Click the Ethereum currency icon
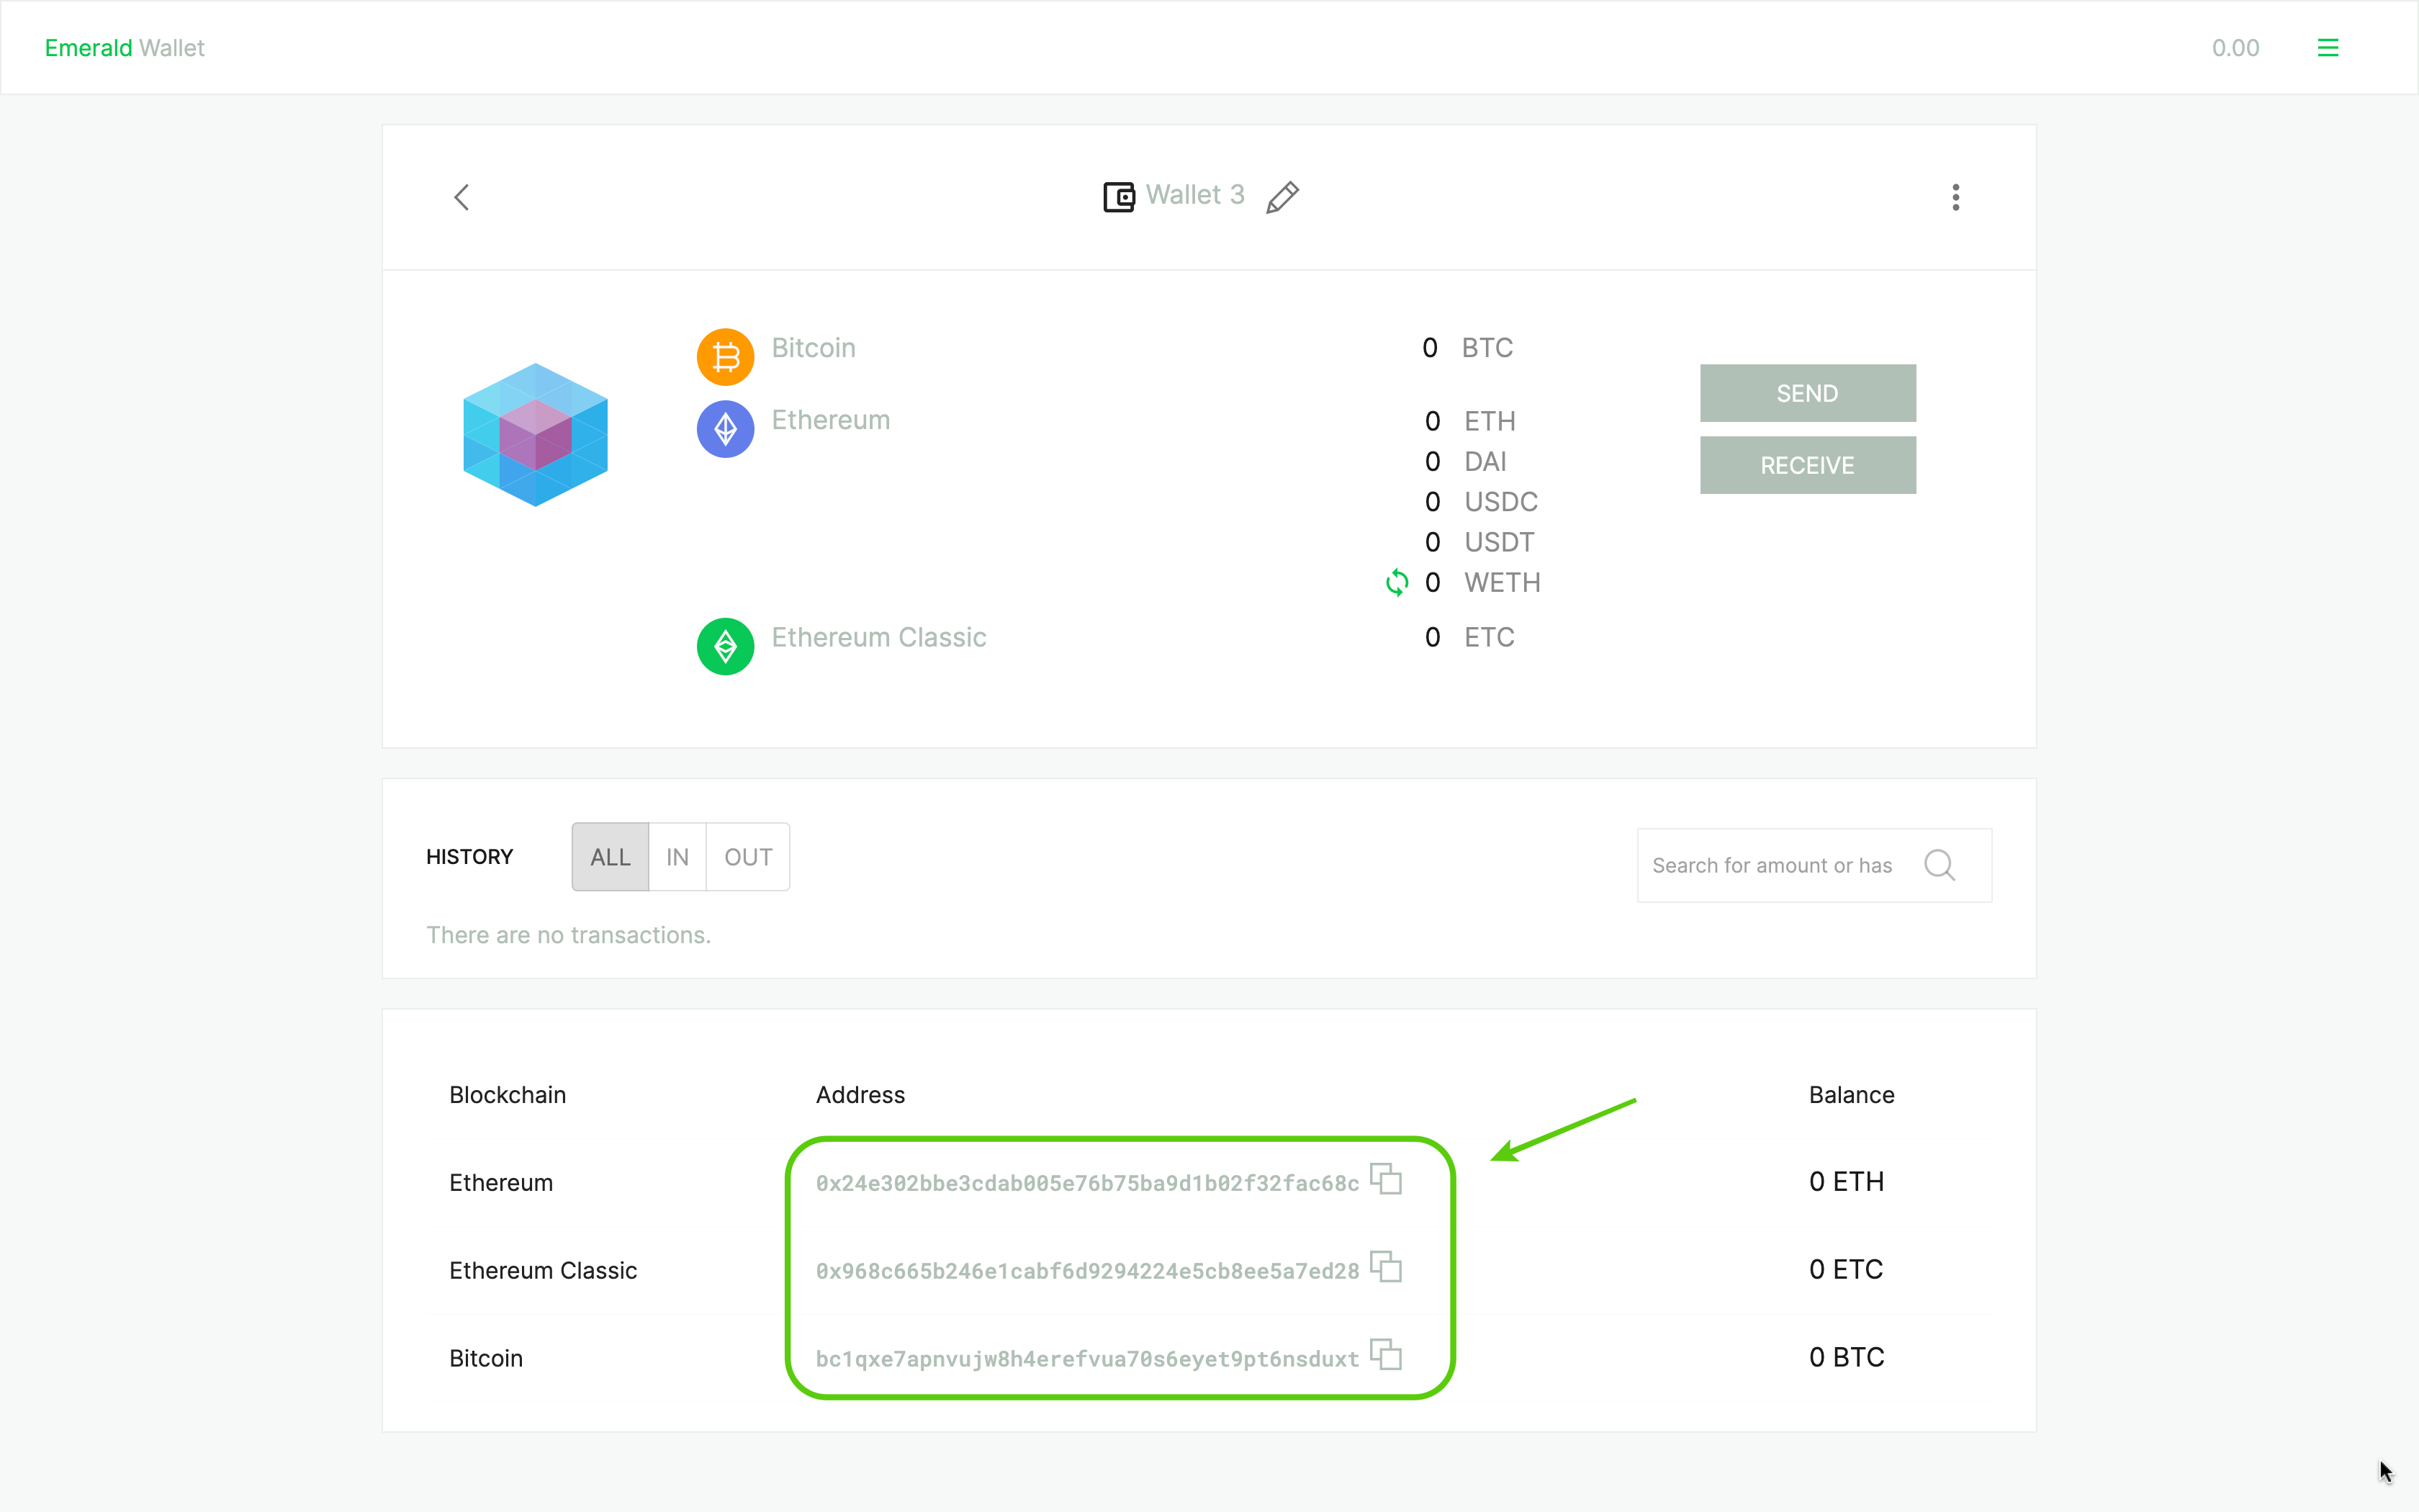Image resolution: width=2419 pixels, height=1512 pixels. [724, 425]
